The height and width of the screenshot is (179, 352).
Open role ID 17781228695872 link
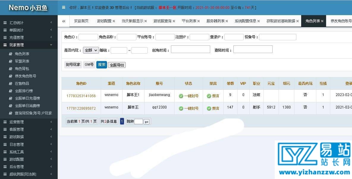pyautogui.click(x=81, y=108)
